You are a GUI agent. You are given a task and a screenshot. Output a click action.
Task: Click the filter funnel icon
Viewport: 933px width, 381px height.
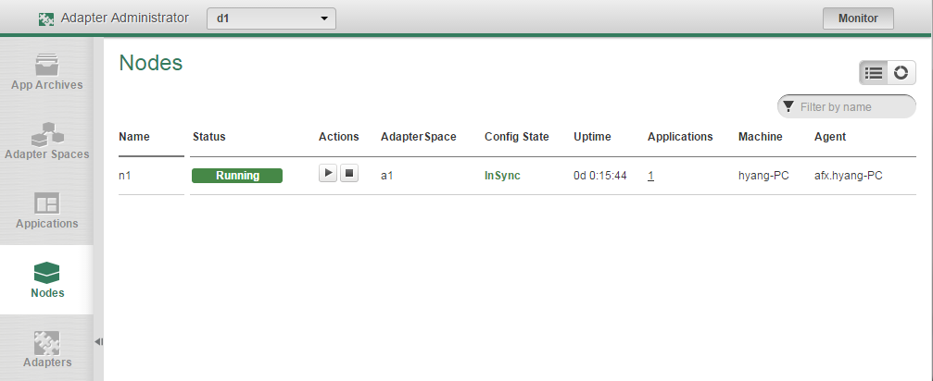tap(788, 106)
